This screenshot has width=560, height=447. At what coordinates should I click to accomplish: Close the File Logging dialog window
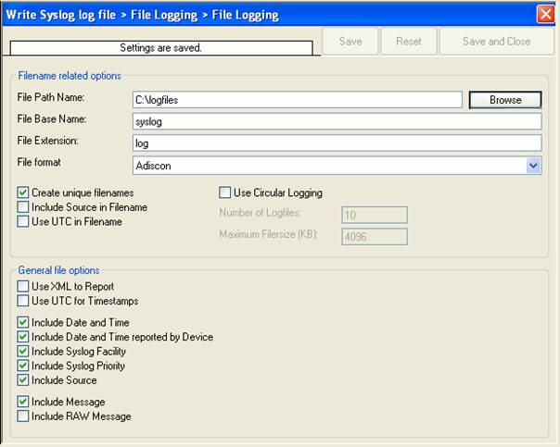(546, 14)
